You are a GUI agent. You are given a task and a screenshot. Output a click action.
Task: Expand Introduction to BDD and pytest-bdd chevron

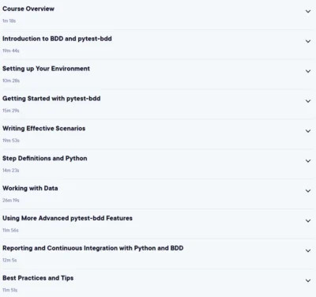pyautogui.click(x=308, y=41)
